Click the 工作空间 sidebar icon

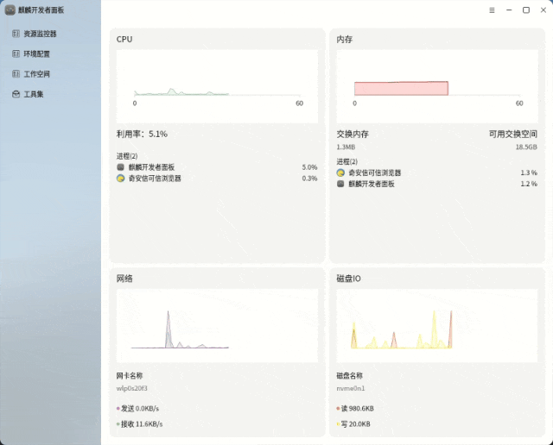point(16,74)
